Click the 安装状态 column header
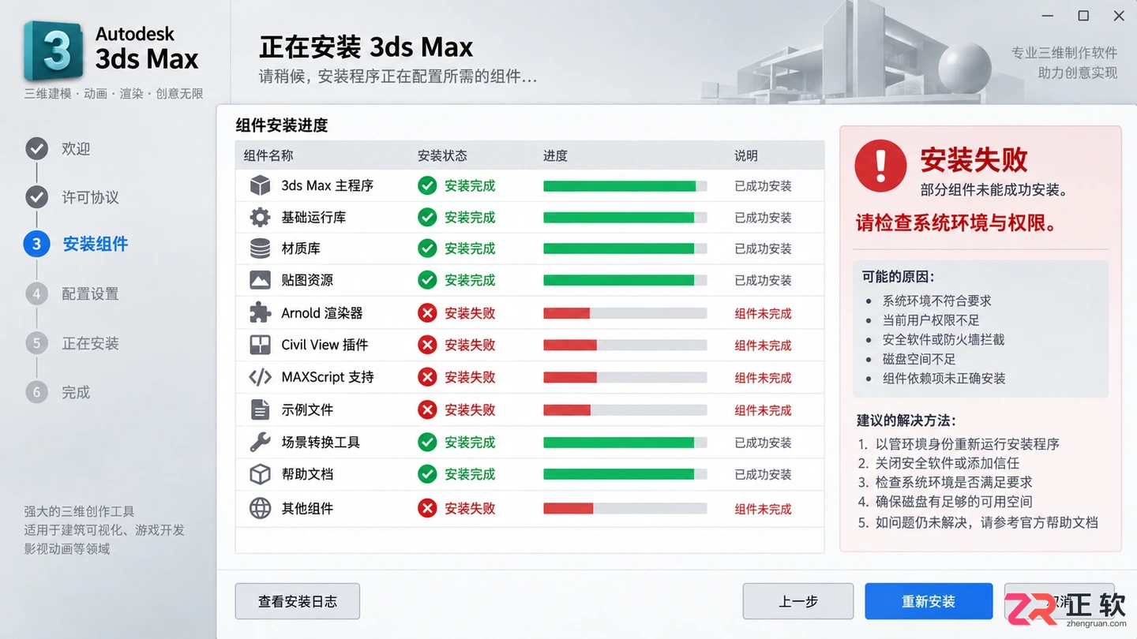 [x=442, y=155]
